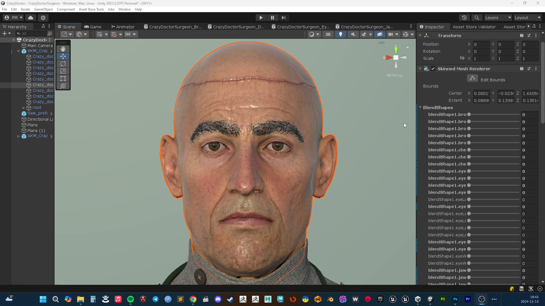Viewport: 545px width, 306px height.
Task: Open Spotify from the taskbar
Action: coord(131,299)
